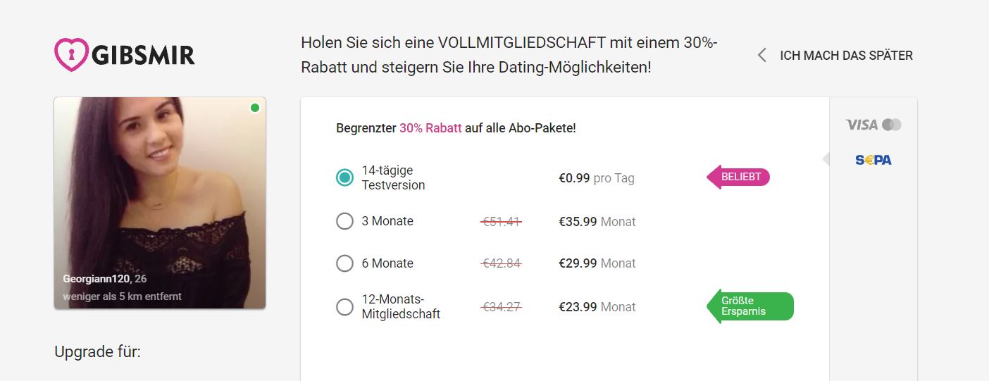
Task: Select the 14-tägige Testversion radio button
Action: (344, 177)
